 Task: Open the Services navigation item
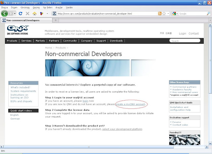tap(26, 40)
